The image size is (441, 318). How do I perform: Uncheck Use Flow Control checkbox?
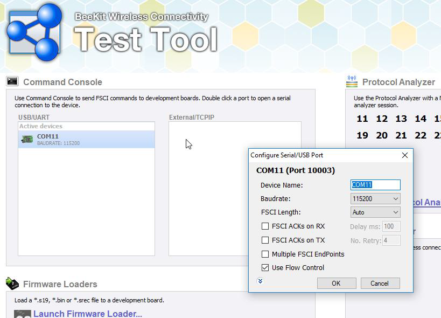pos(265,268)
